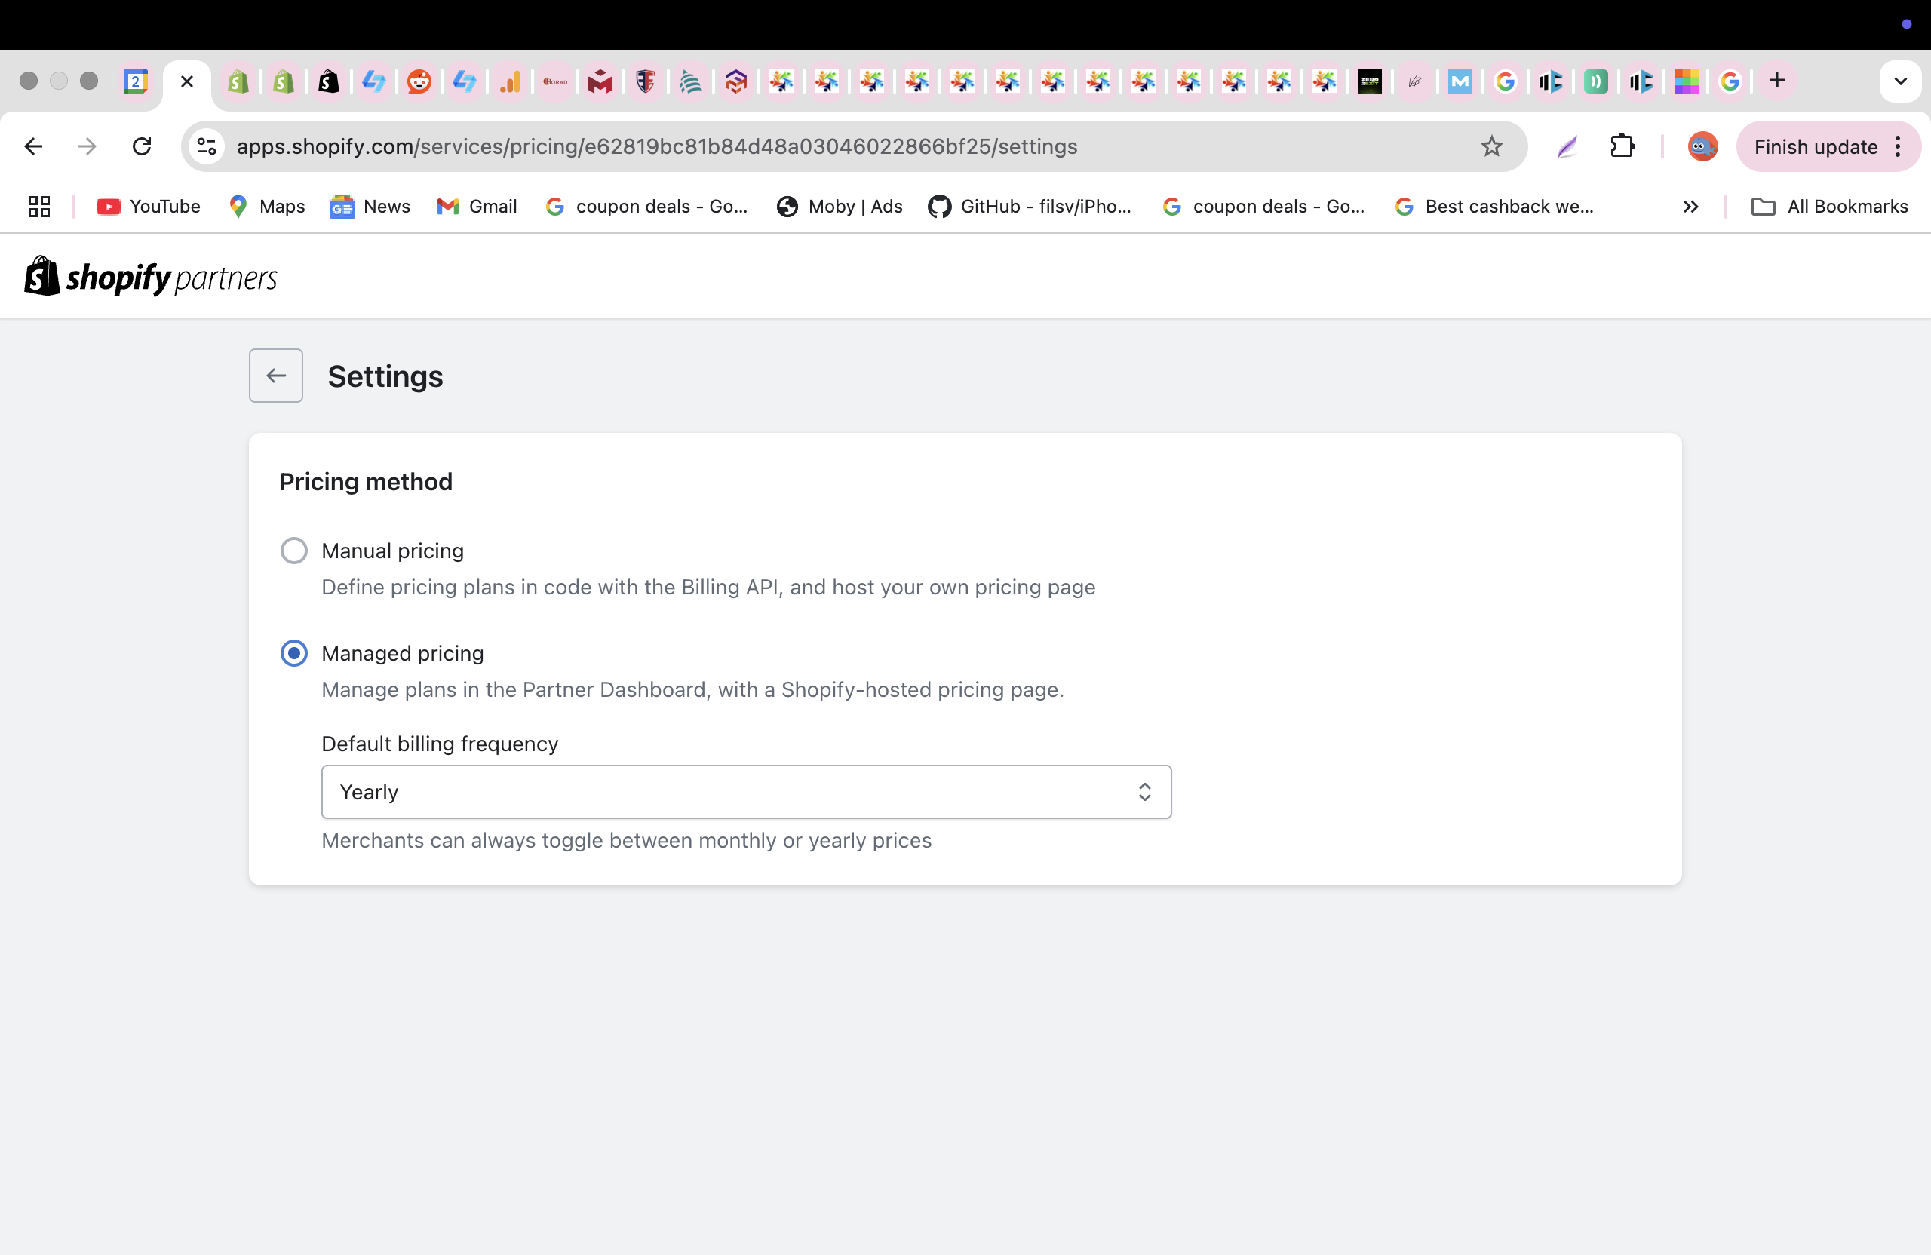Click the Finish update button
Image resolution: width=1931 pixels, height=1255 pixels.
point(1815,146)
